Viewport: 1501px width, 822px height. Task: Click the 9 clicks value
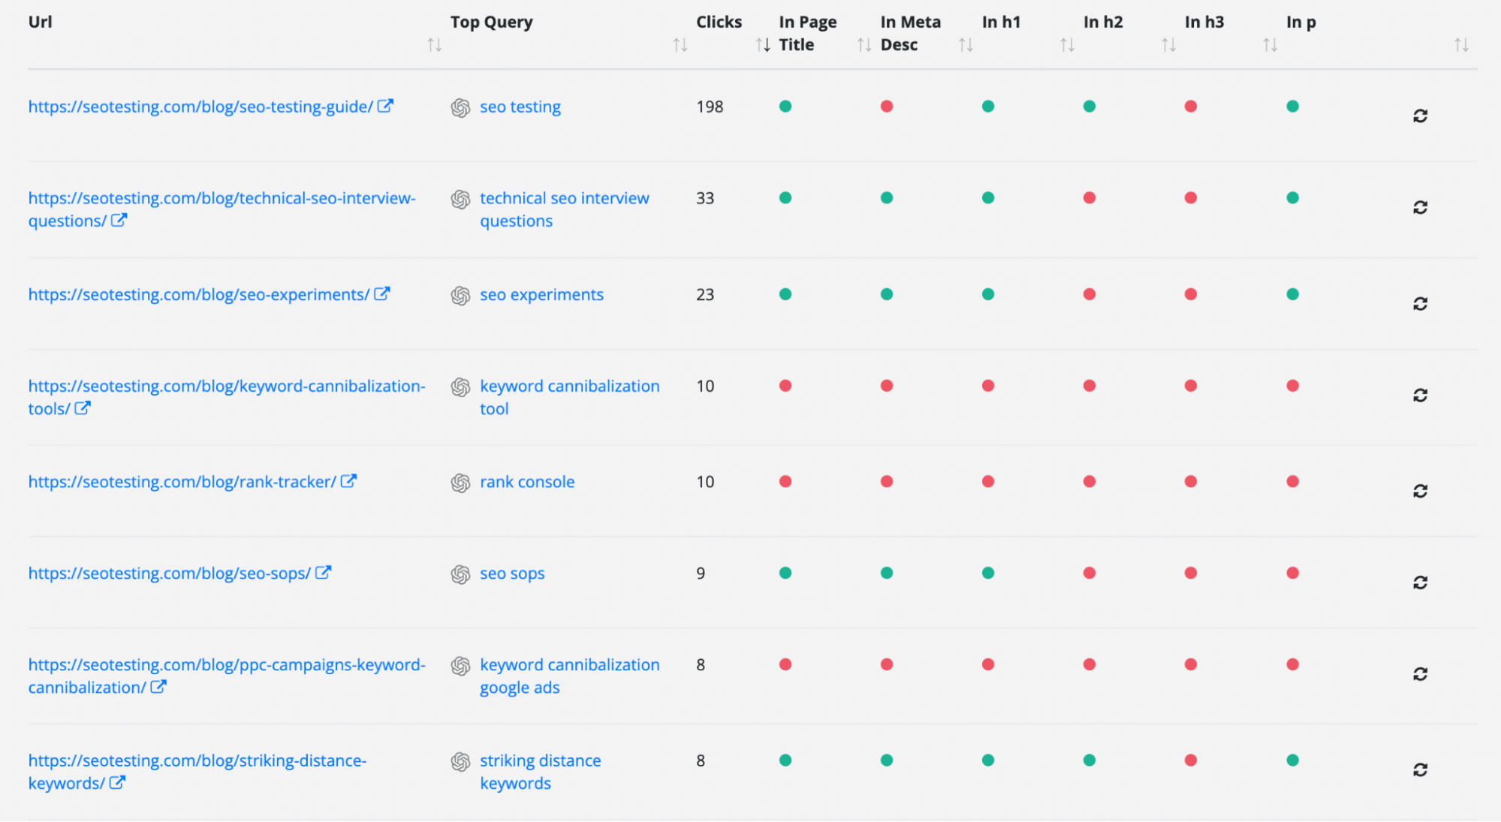tap(701, 574)
